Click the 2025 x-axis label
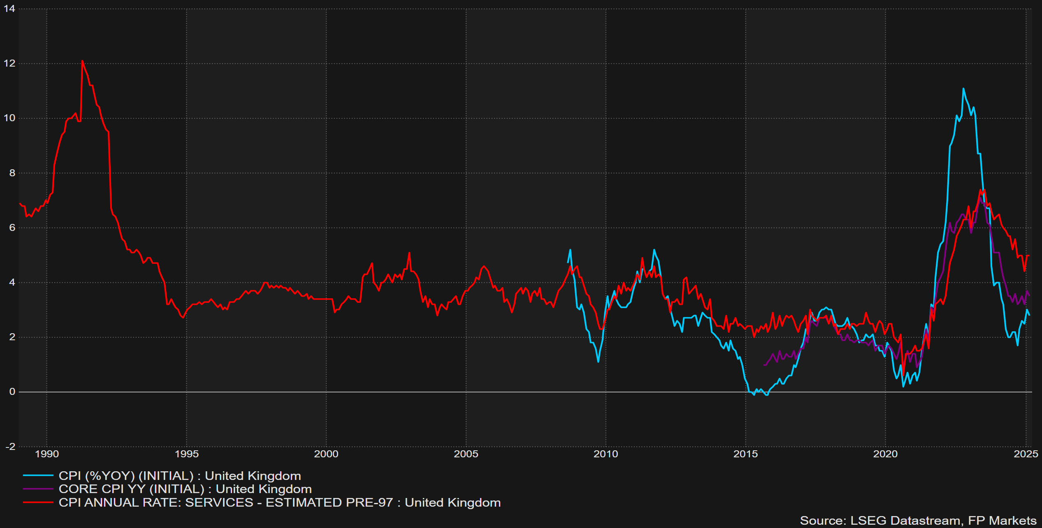The width and height of the screenshot is (1042, 528). [1026, 454]
